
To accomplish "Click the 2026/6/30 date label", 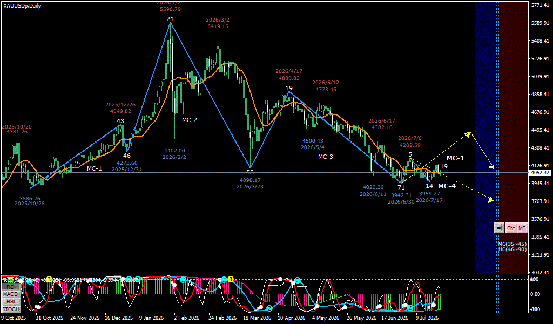I will coord(401,201).
